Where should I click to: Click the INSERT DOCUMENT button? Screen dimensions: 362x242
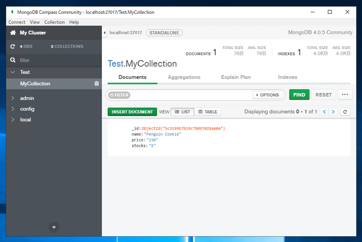pyautogui.click(x=132, y=112)
